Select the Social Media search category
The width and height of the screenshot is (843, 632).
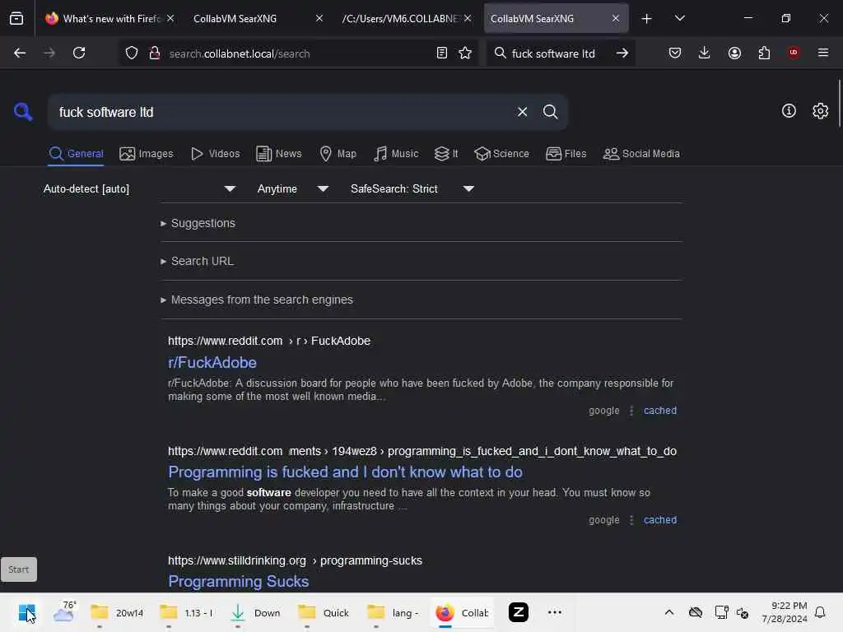point(641,154)
